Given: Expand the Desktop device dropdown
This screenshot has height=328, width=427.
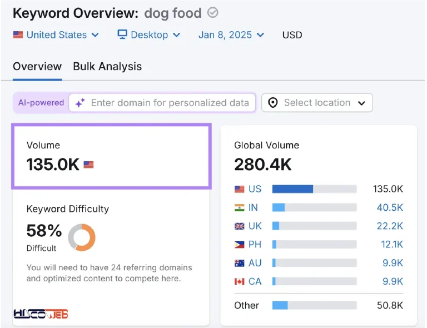Looking at the screenshot, I should (149, 35).
